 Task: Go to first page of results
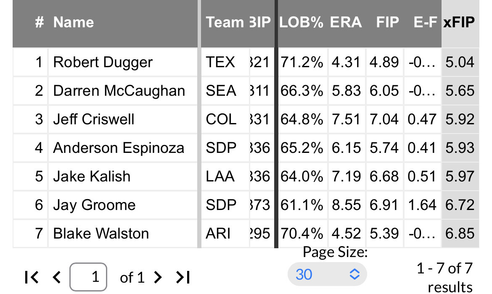[x=32, y=277]
